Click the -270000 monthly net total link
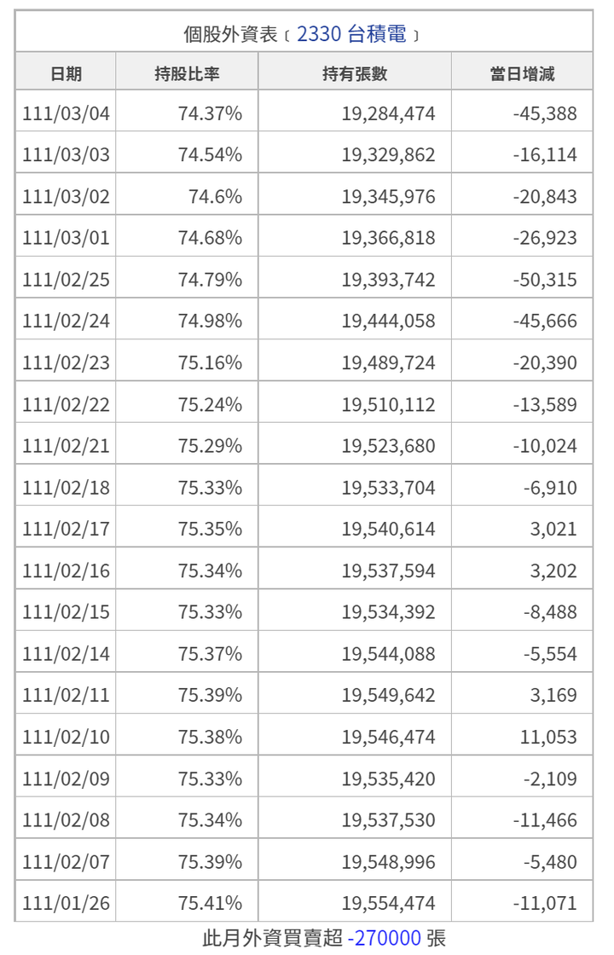Screen dimensions: 614x955 click(x=384, y=938)
